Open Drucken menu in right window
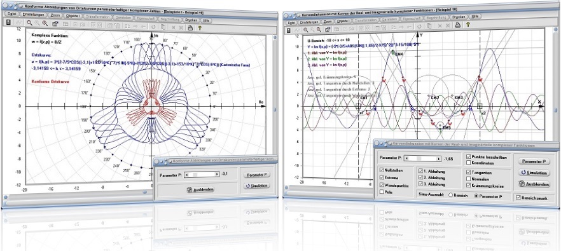 click(459, 17)
